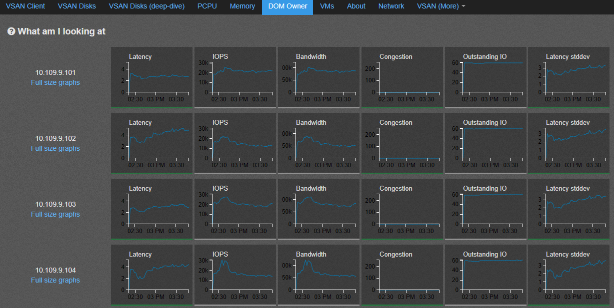Go to the Memory tab
The width and height of the screenshot is (614, 308).
point(242,6)
